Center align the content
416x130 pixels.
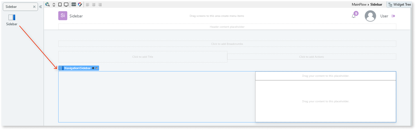94,5
